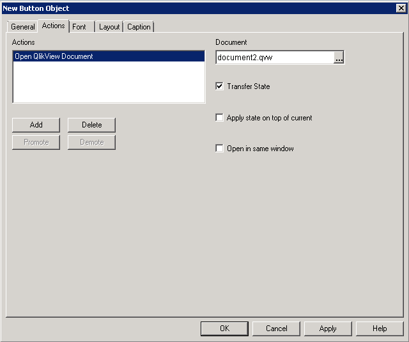Click into the Document field

tap(275, 57)
